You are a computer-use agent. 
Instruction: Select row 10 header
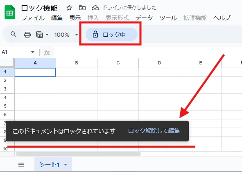click(7, 149)
